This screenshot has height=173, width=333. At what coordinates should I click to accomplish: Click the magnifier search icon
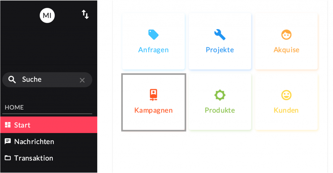[x=12, y=80]
